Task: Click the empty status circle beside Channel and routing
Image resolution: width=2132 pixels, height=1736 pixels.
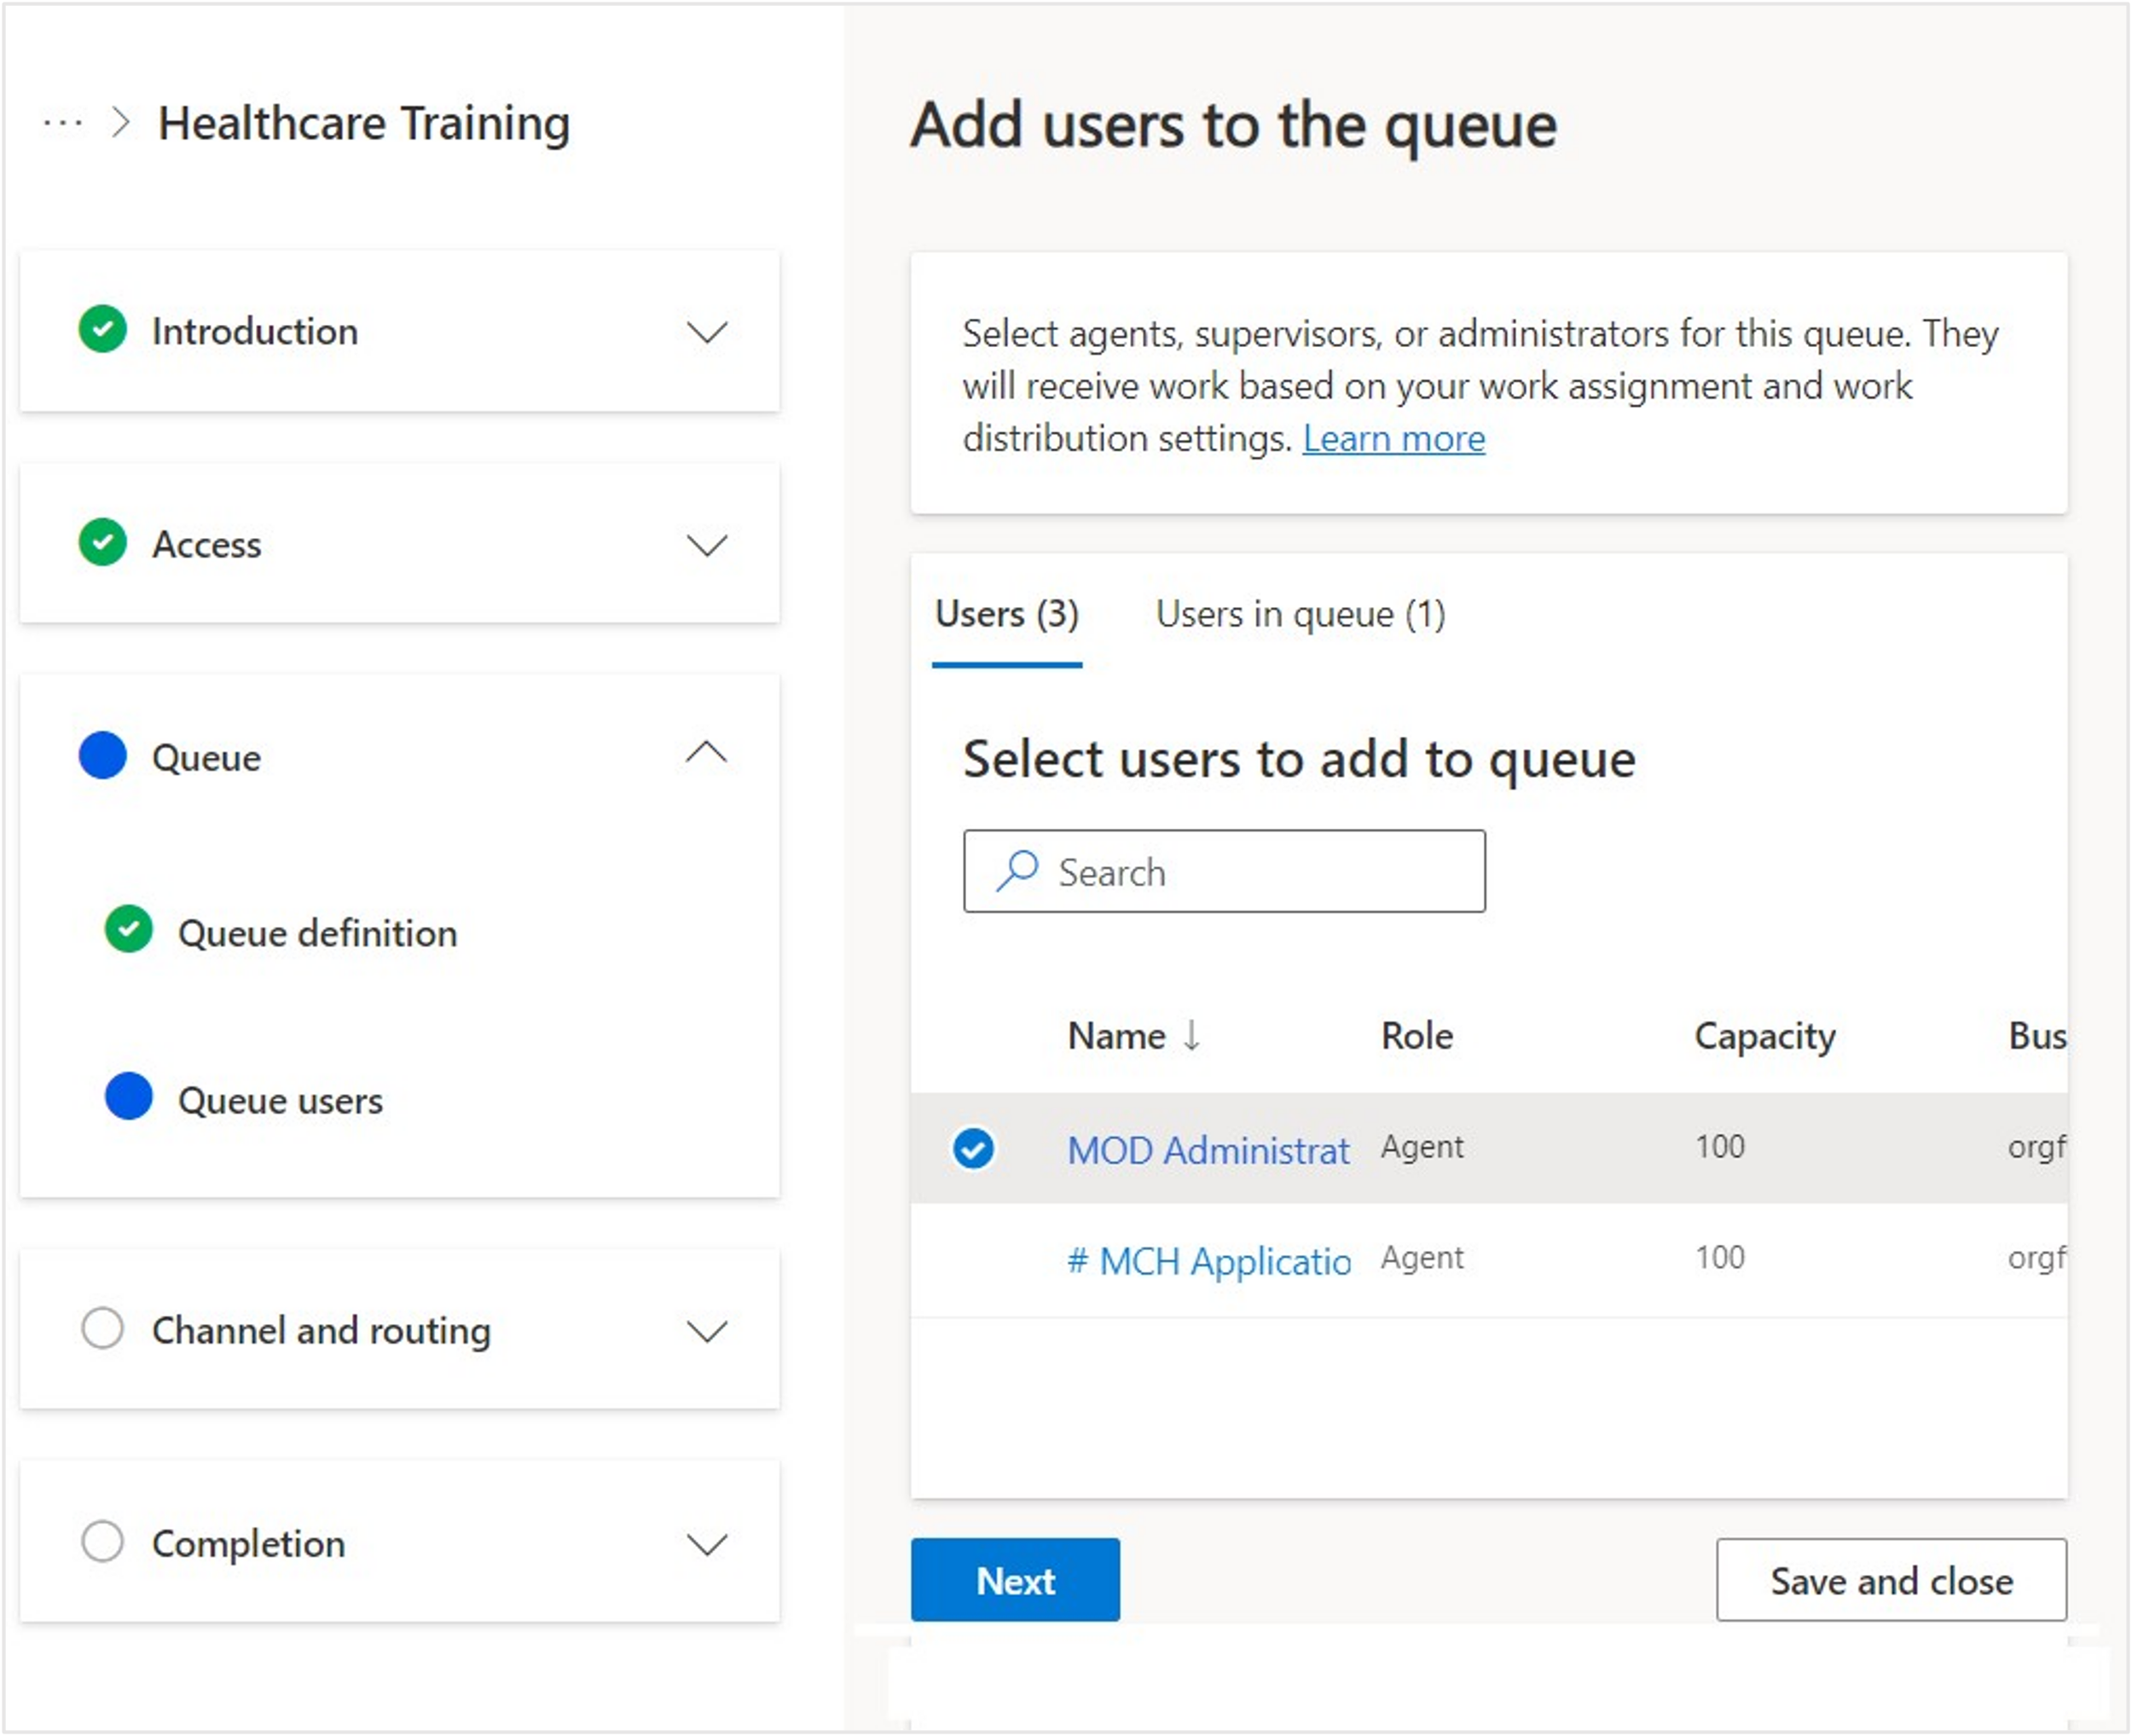Action: pyautogui.click(x=102, y=1329)
